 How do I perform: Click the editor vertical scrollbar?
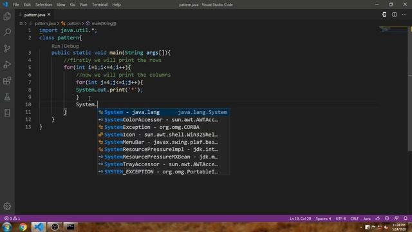tap(410, 89)
